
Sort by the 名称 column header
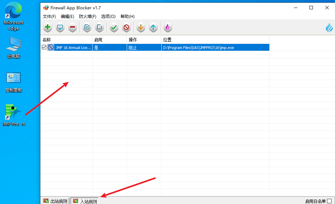[66, 40]
